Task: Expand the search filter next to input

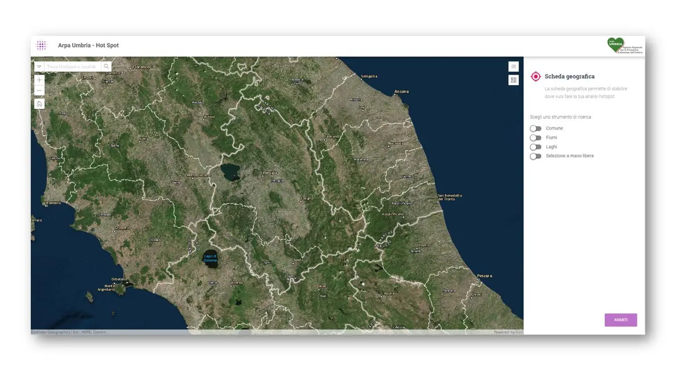Action: (39, 66)
